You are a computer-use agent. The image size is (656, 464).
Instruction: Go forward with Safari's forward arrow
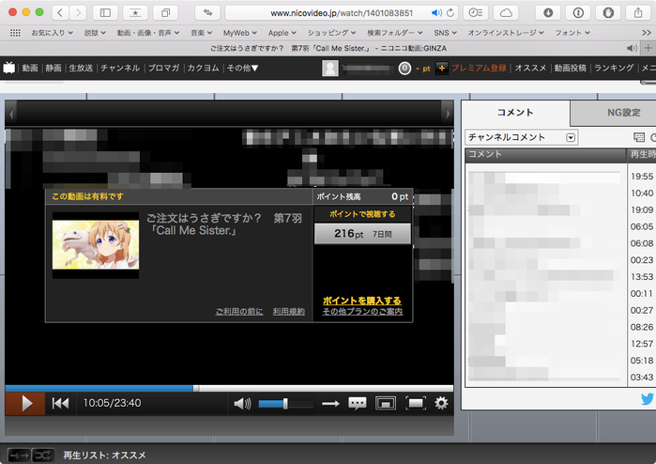coord(78,12)
